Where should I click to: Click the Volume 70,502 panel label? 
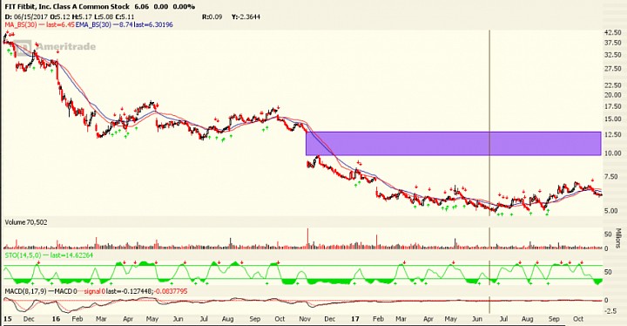26,222
